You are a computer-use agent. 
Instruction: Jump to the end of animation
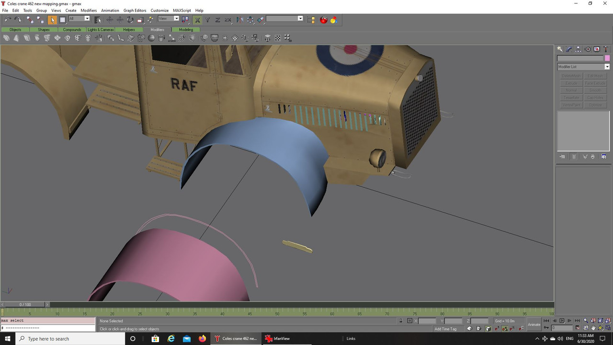tap(577, 321)
